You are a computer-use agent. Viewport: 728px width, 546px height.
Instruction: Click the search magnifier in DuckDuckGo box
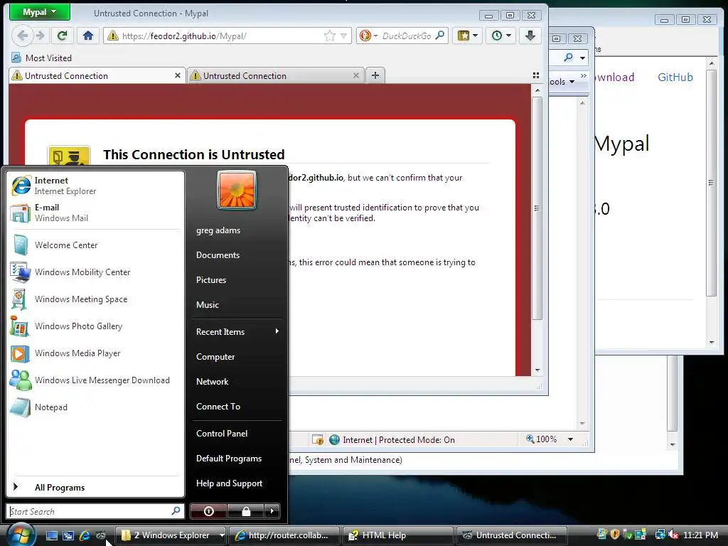[439, 36]
